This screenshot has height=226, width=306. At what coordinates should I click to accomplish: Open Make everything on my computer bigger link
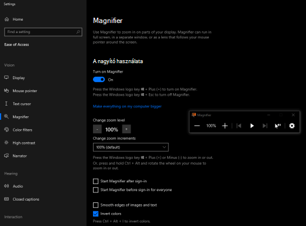tap(127, 106)
